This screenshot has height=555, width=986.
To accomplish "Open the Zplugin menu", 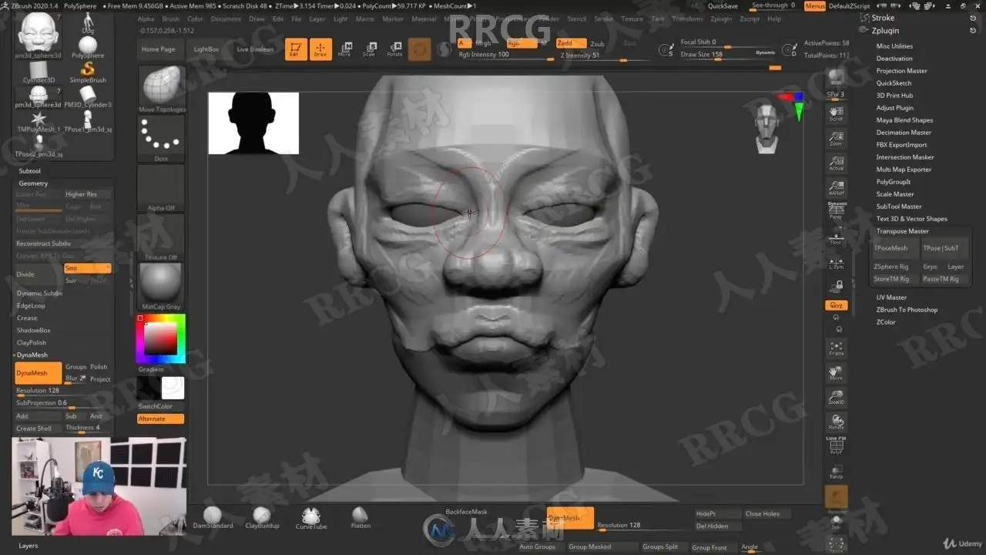I will pos(721,18).
